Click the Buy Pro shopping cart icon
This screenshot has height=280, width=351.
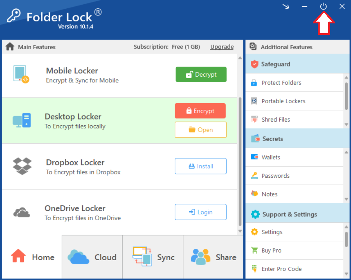254,250
